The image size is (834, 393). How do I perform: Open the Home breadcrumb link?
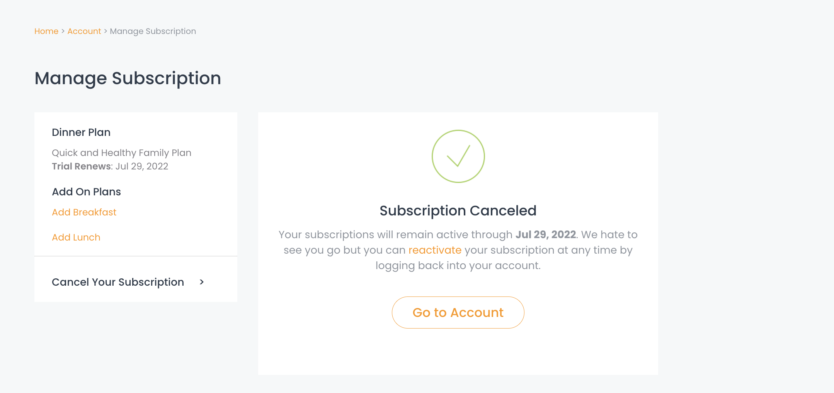(x=46, y=31)
